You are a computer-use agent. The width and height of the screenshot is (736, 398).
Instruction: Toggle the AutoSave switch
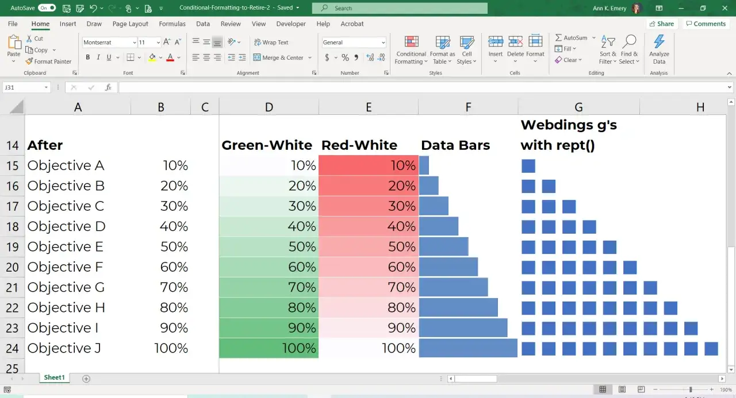47,8
